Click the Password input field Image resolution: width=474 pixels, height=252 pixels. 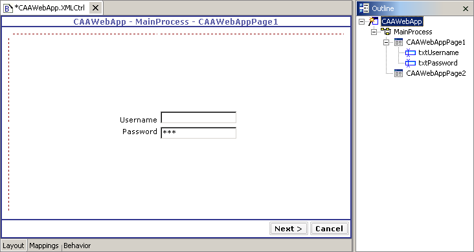(199, 133)
